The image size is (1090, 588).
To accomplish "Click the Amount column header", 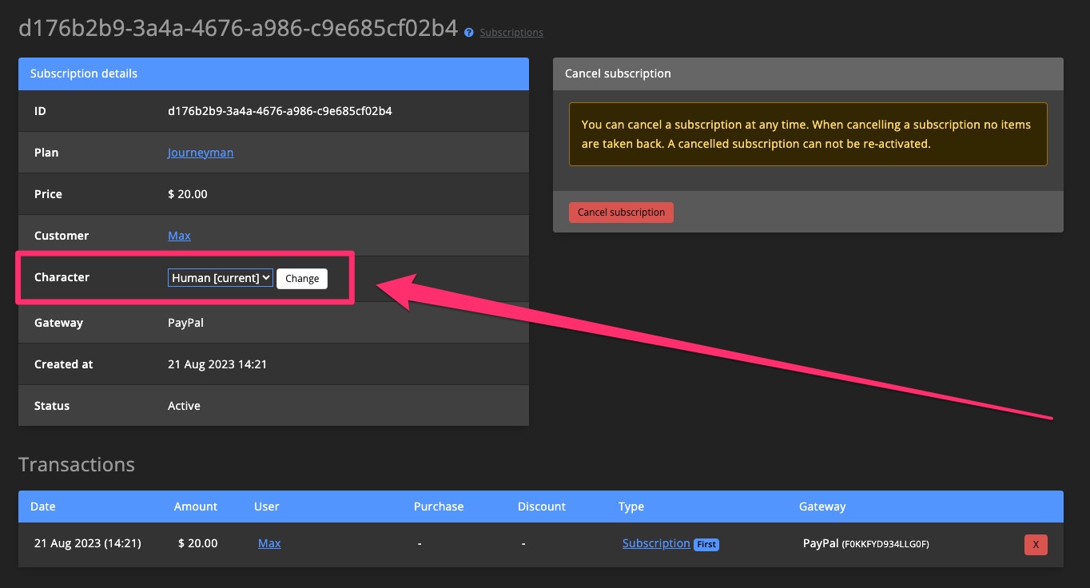I will (x=196, y=506).
